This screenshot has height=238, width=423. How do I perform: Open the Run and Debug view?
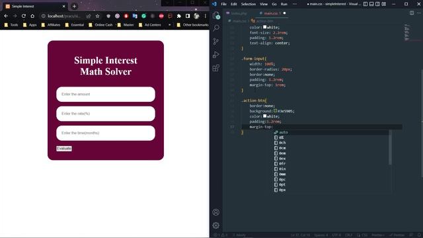click(216, 54)
